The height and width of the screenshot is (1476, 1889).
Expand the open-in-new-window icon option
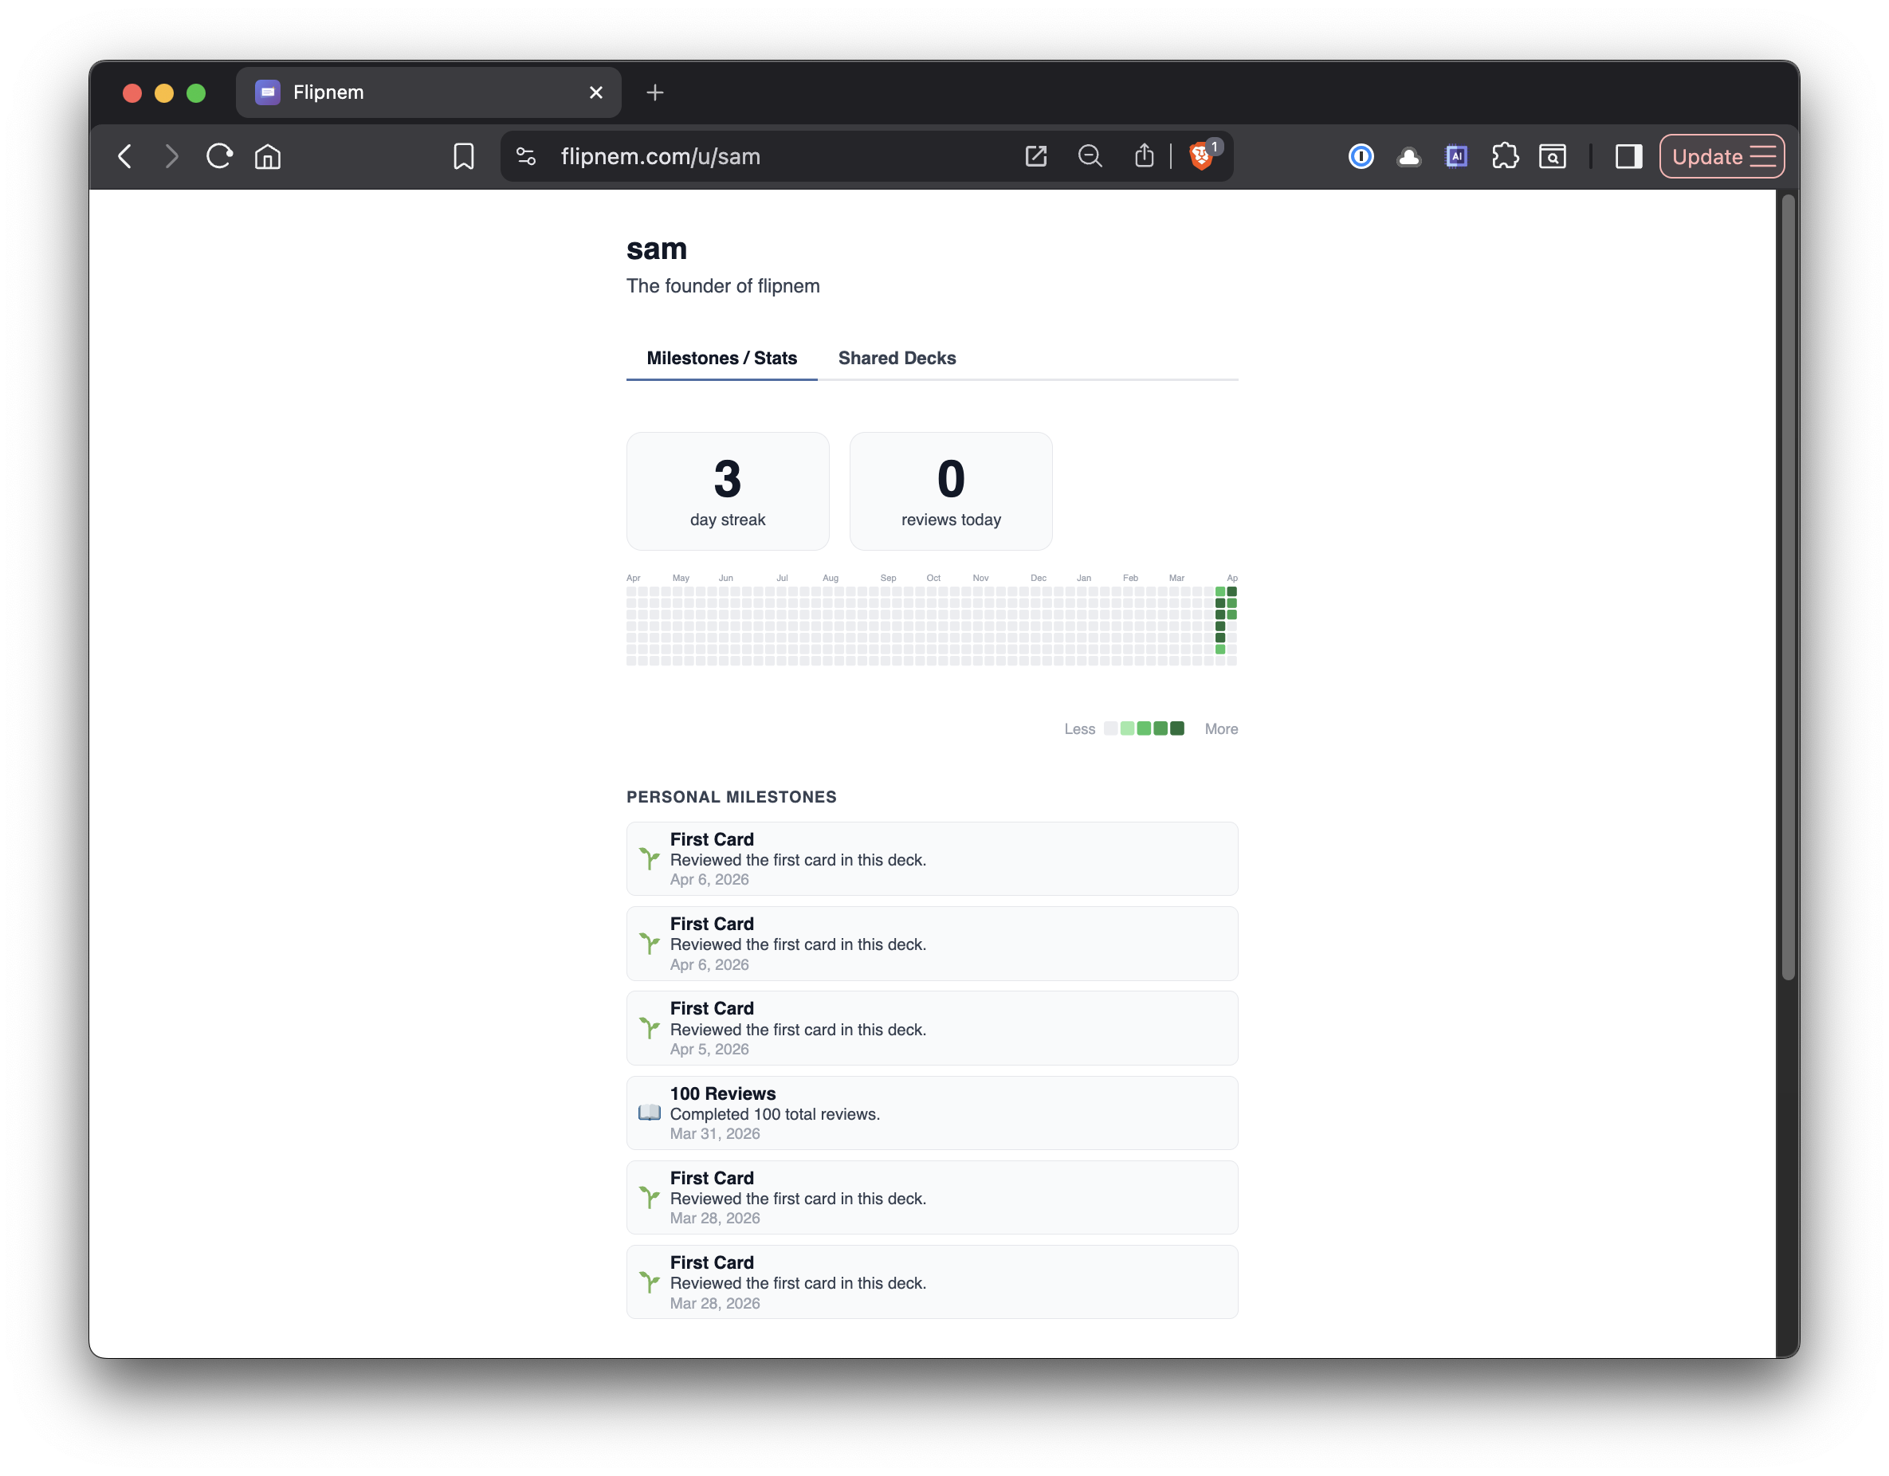pyautogui.click(x=1035, y=156)
